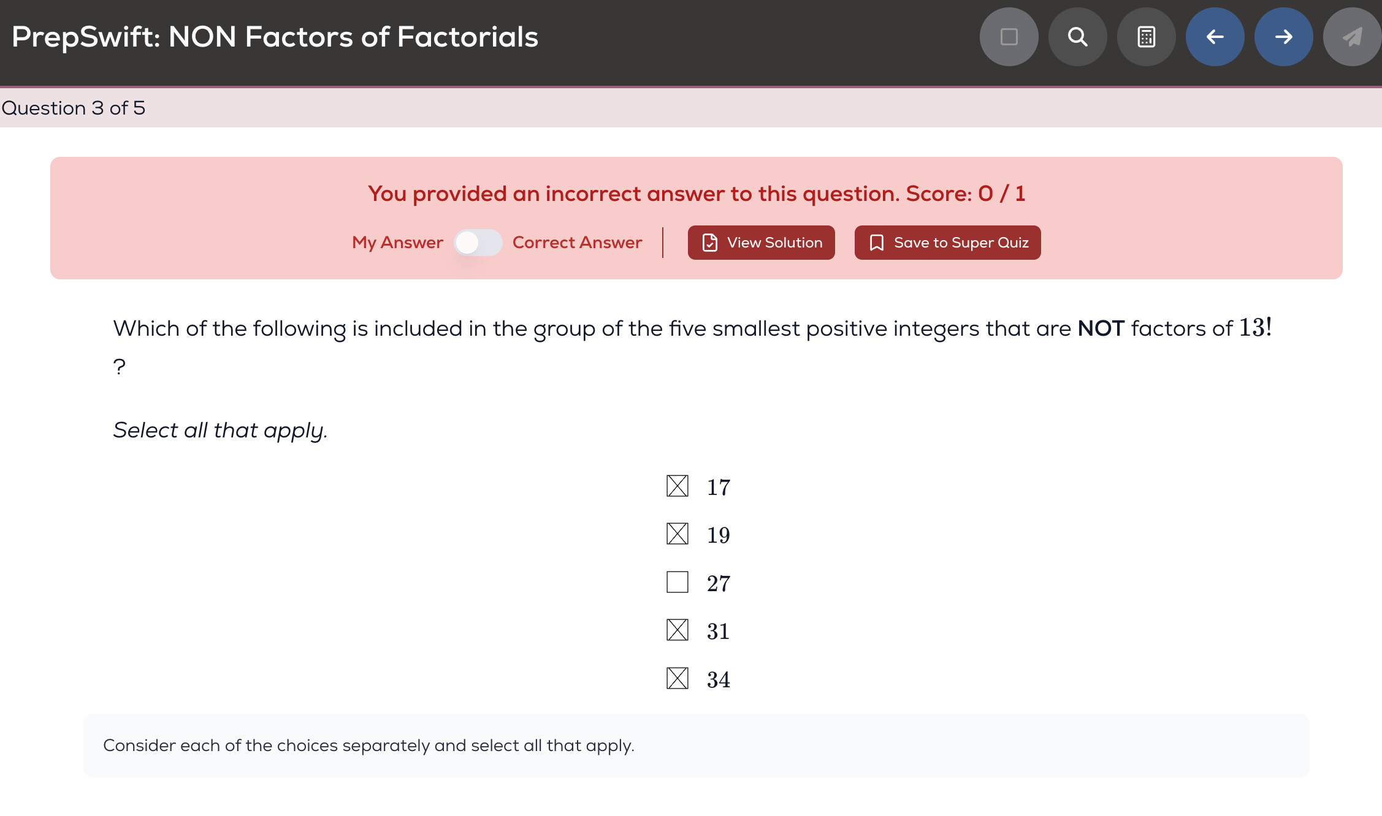Toggle the My Answer / Correct Answer switch
Screen dimensions: 1382x816
(x=478, y=243)
